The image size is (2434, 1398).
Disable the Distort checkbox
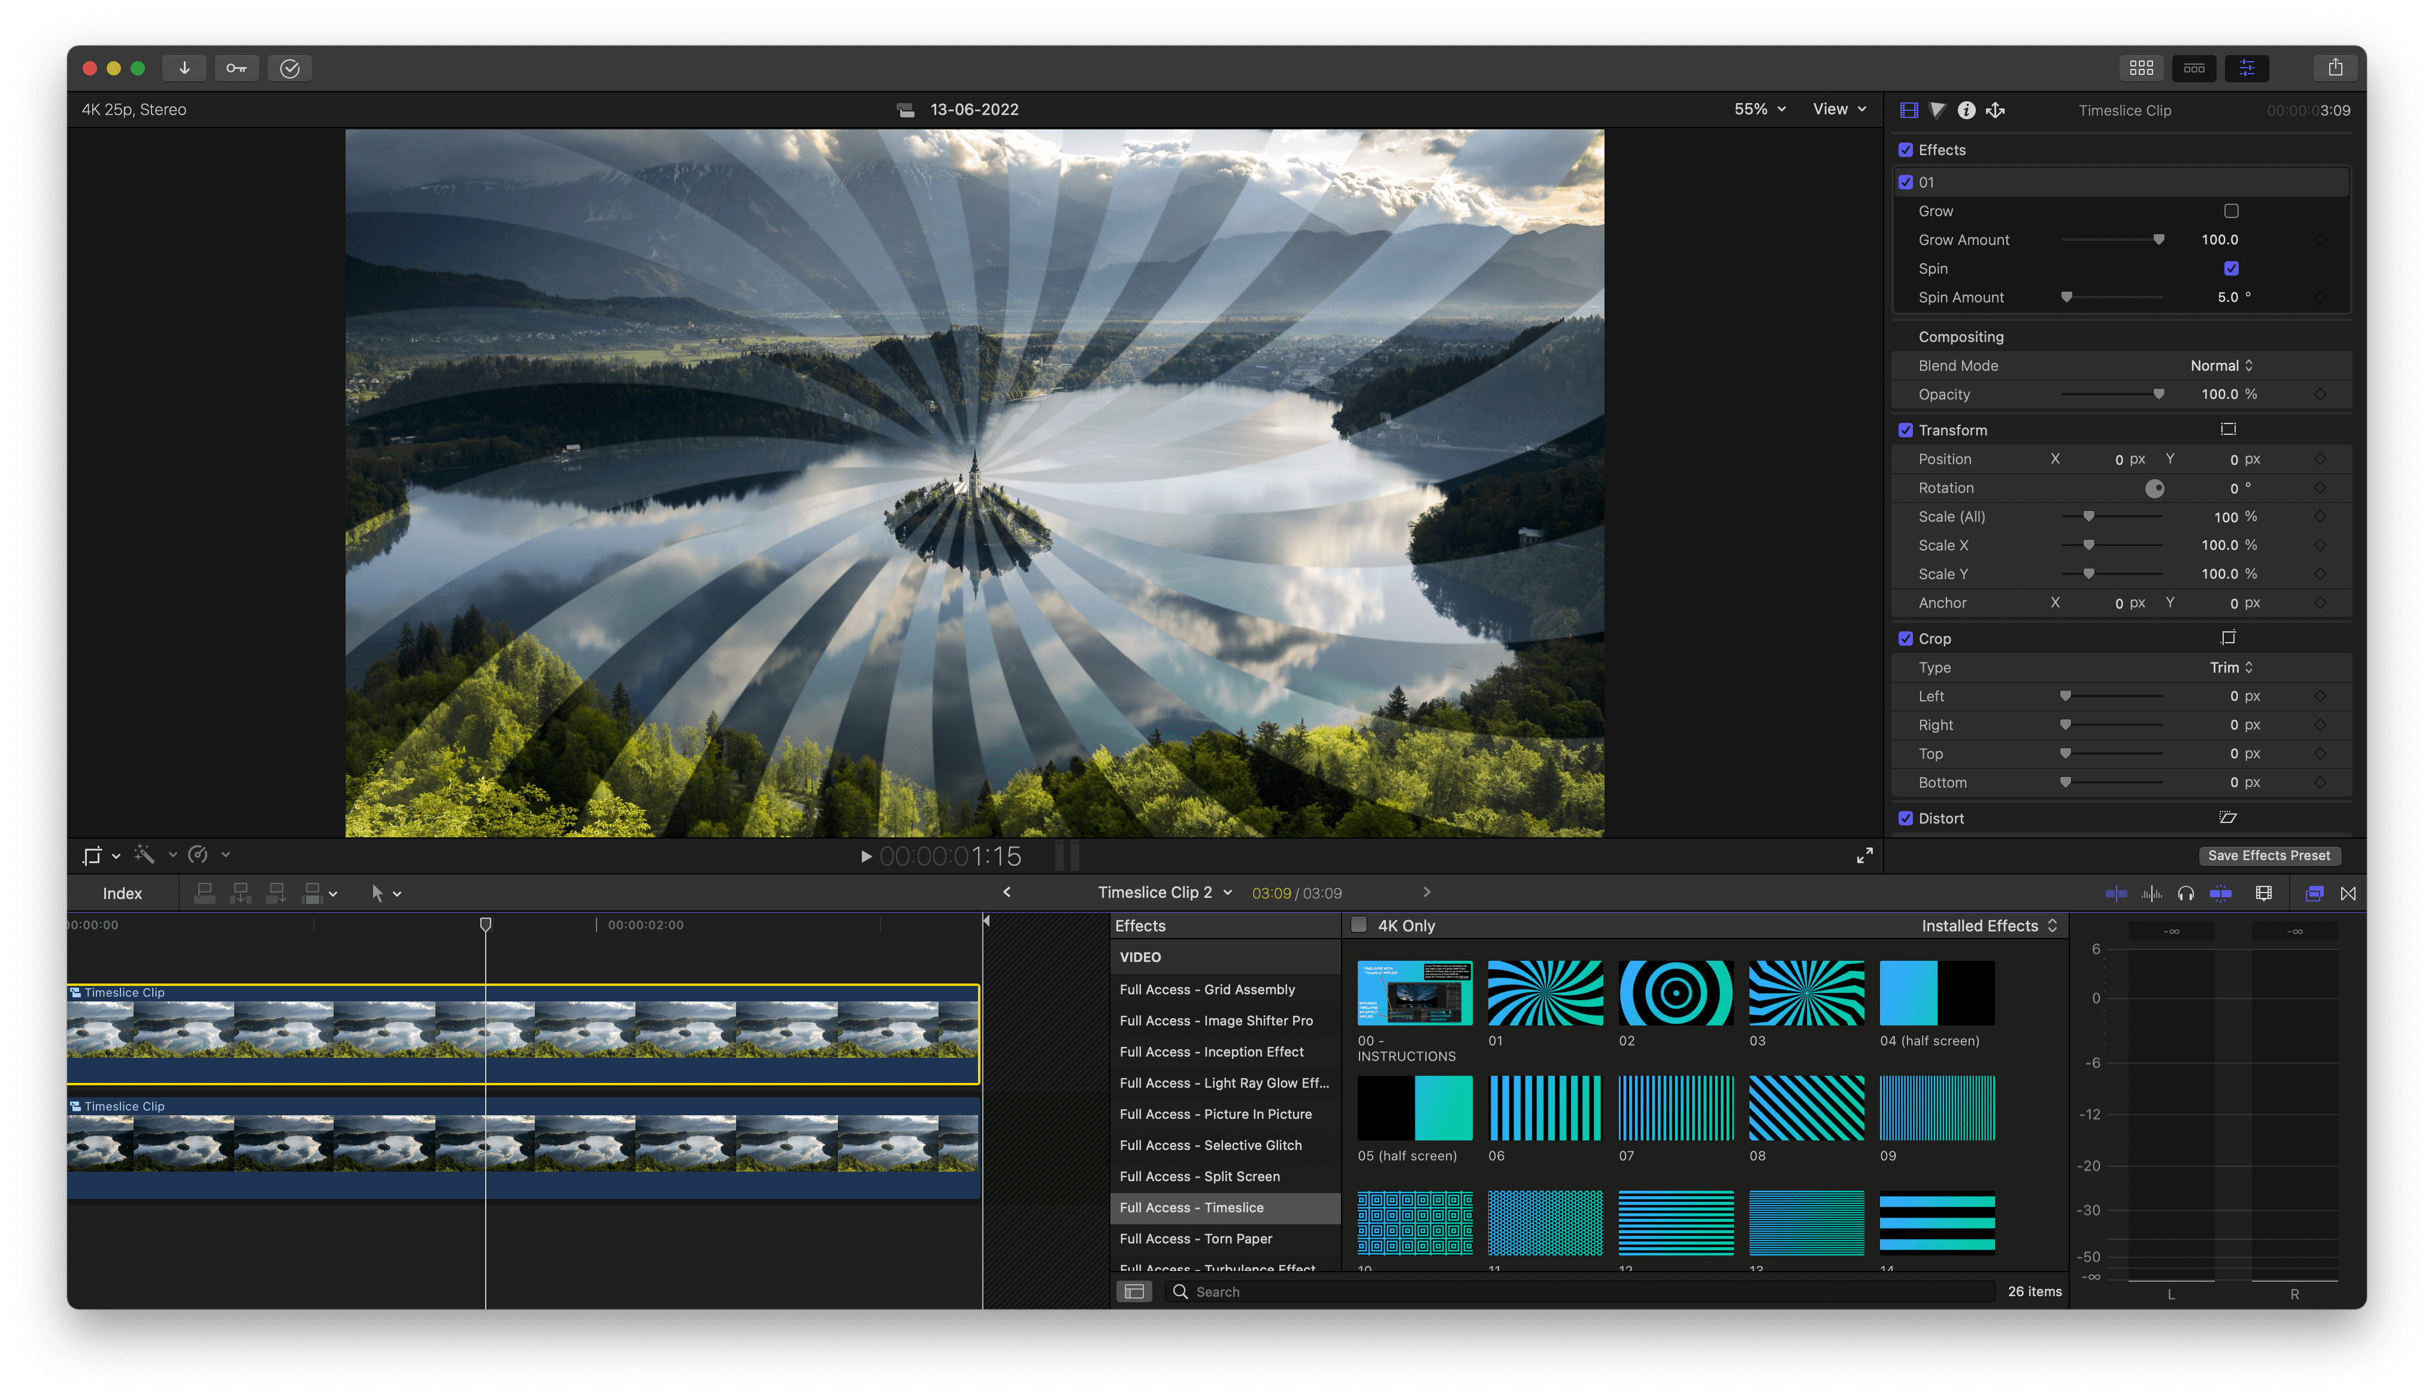1906,818
